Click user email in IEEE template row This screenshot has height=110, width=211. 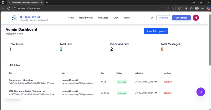coord(77,94)
